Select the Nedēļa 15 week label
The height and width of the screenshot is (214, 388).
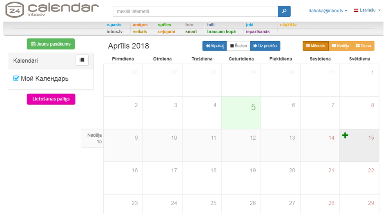click(x=92, y=138)
